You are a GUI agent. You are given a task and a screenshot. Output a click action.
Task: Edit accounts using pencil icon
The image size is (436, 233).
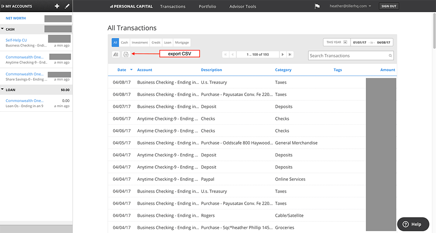click(x=67, y=6)
